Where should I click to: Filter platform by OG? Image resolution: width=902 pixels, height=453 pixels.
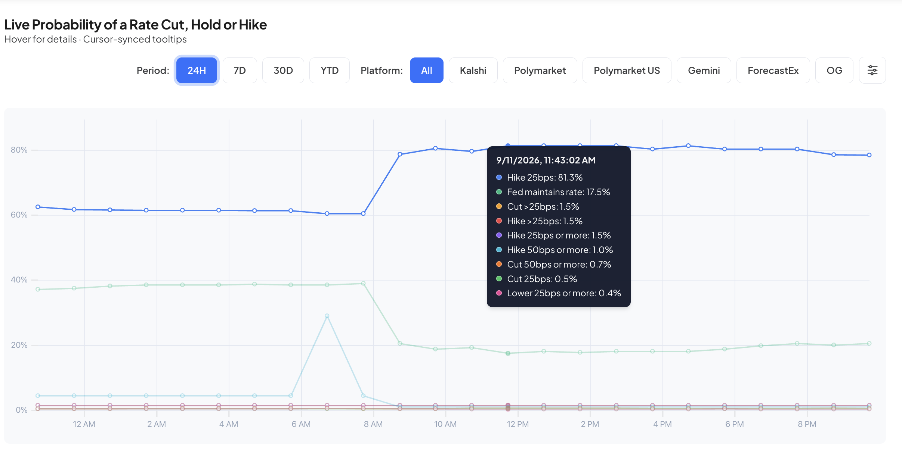(834, 70)
